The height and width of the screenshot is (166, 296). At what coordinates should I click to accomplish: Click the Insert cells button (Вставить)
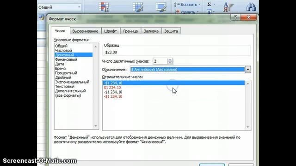point(187,4)
